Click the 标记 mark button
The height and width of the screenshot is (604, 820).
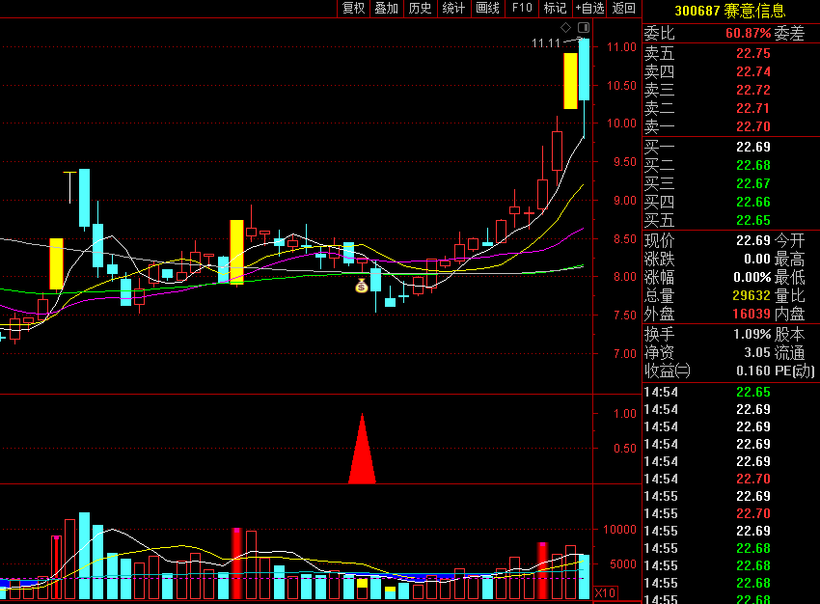(556, 9)
